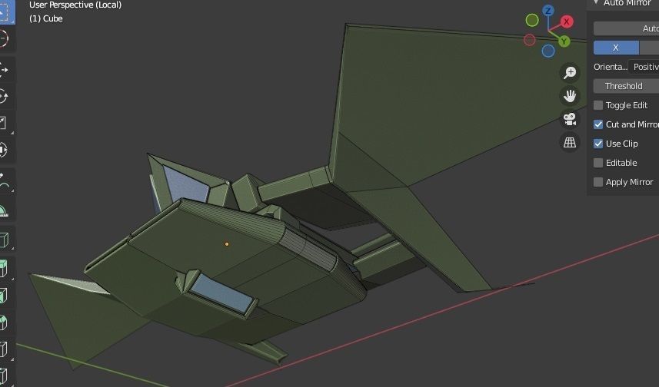Click the Threshold value field
This screenshot has height=387, width=659.
click(x=626, y=86)
